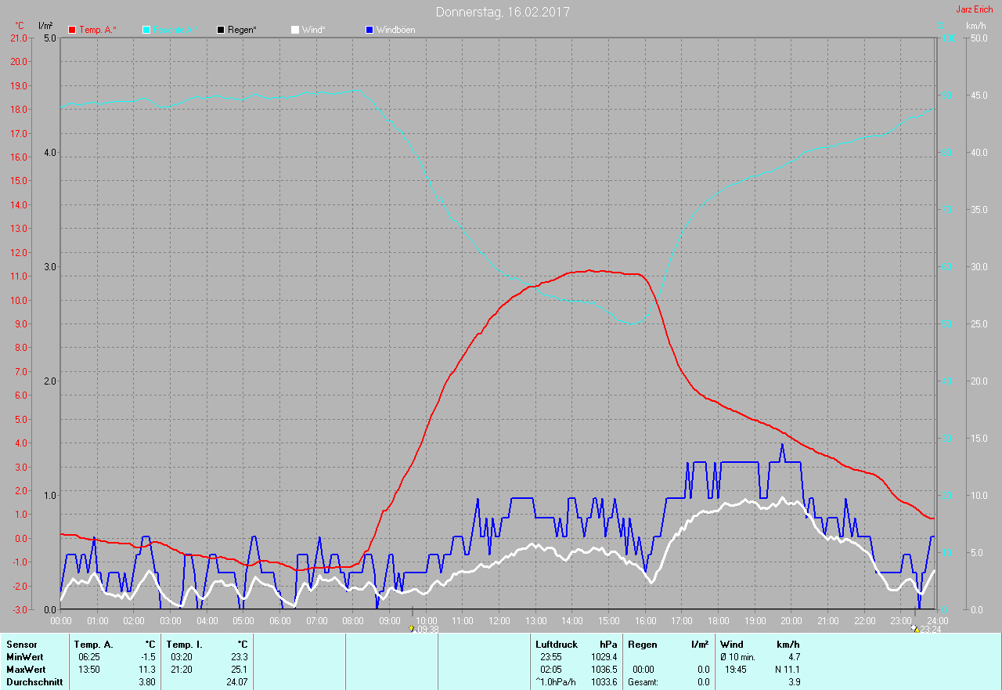Image resolution: width=1002 pixels, height=690 pixels.
Task: Click the 'Regen' header in the table
Action: (x=641, y=645)
